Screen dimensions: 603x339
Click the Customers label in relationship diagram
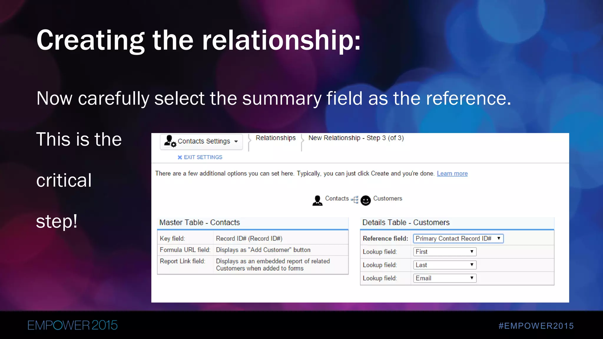pos(388,199)
